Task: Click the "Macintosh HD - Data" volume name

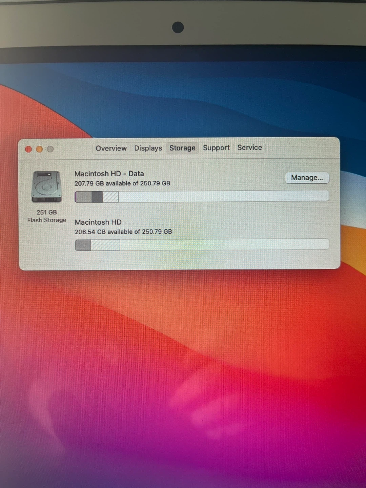Action: 109,174
